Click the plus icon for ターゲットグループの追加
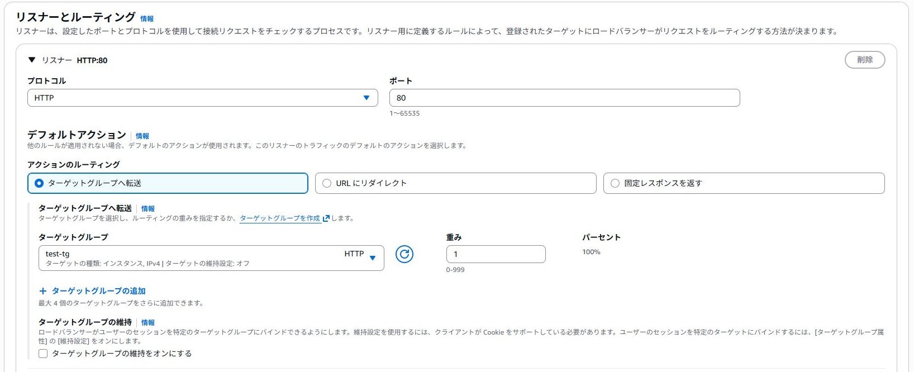The width and height of the screenshot is (914, 372). [x=43, y=291]
